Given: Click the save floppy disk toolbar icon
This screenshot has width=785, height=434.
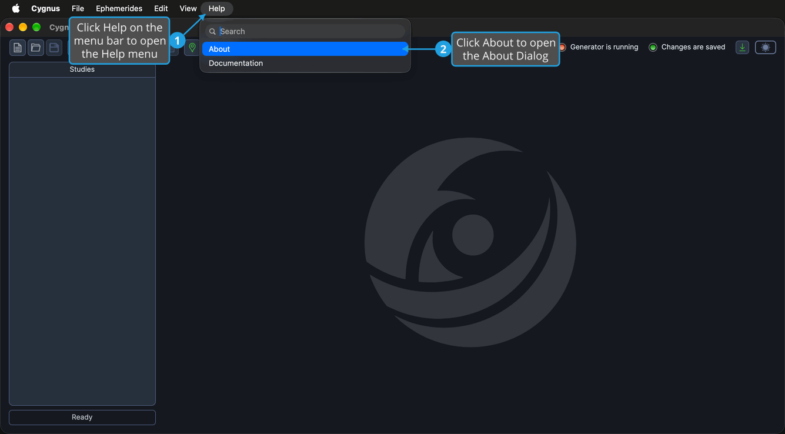Looking at the screenshot, I should click(54, 48).
